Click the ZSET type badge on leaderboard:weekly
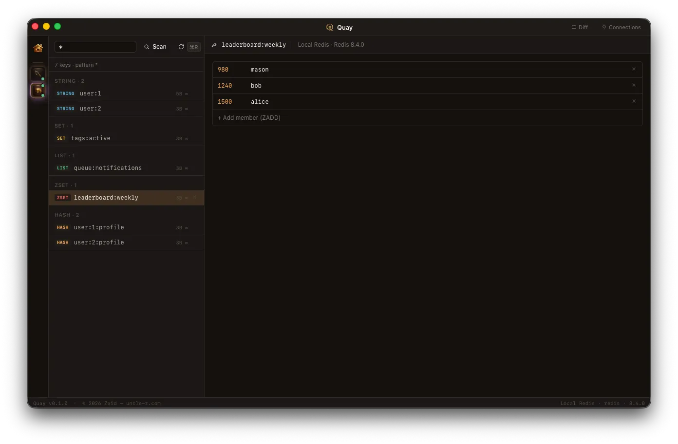Image resolution: width=678 pixels, height=444 pixels. 62,198
